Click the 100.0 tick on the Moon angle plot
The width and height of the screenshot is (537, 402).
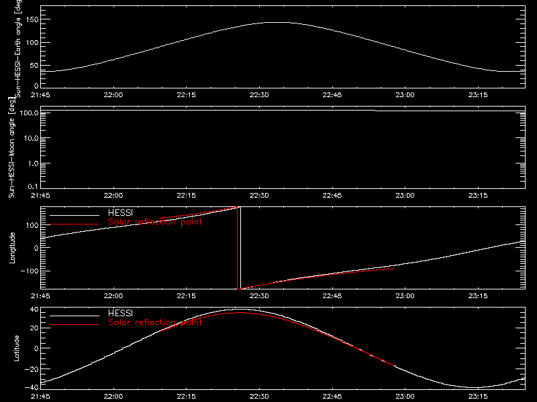click(x=30, y=113)
